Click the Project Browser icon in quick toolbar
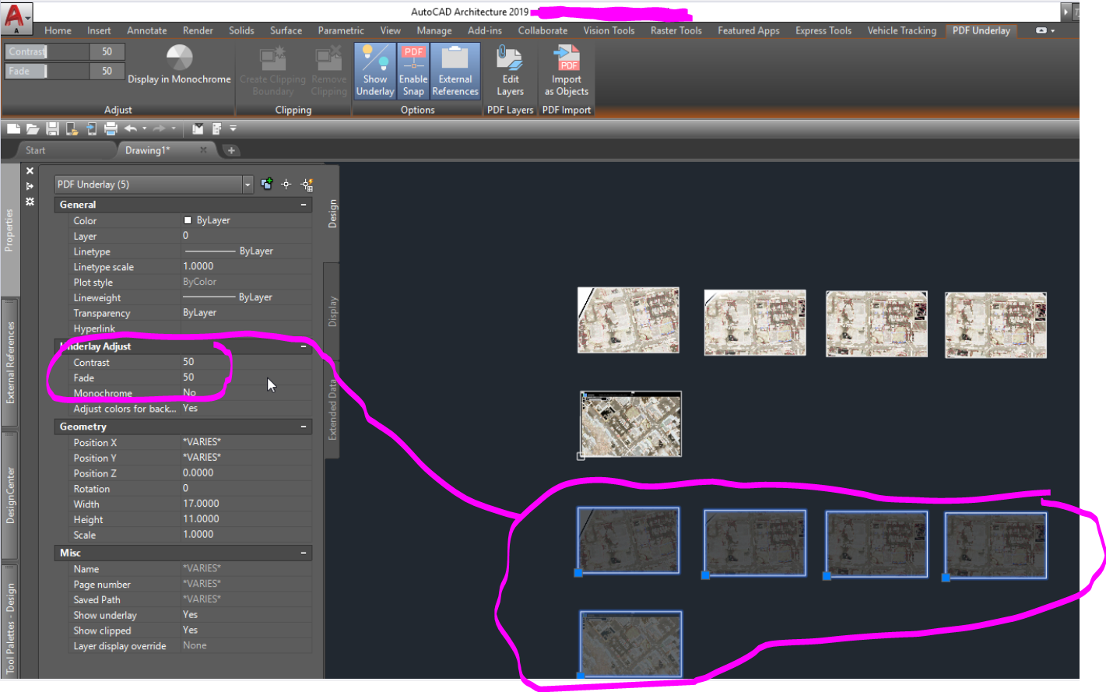The width and height of the screenshot is (1106, 692). pos(198,128)
